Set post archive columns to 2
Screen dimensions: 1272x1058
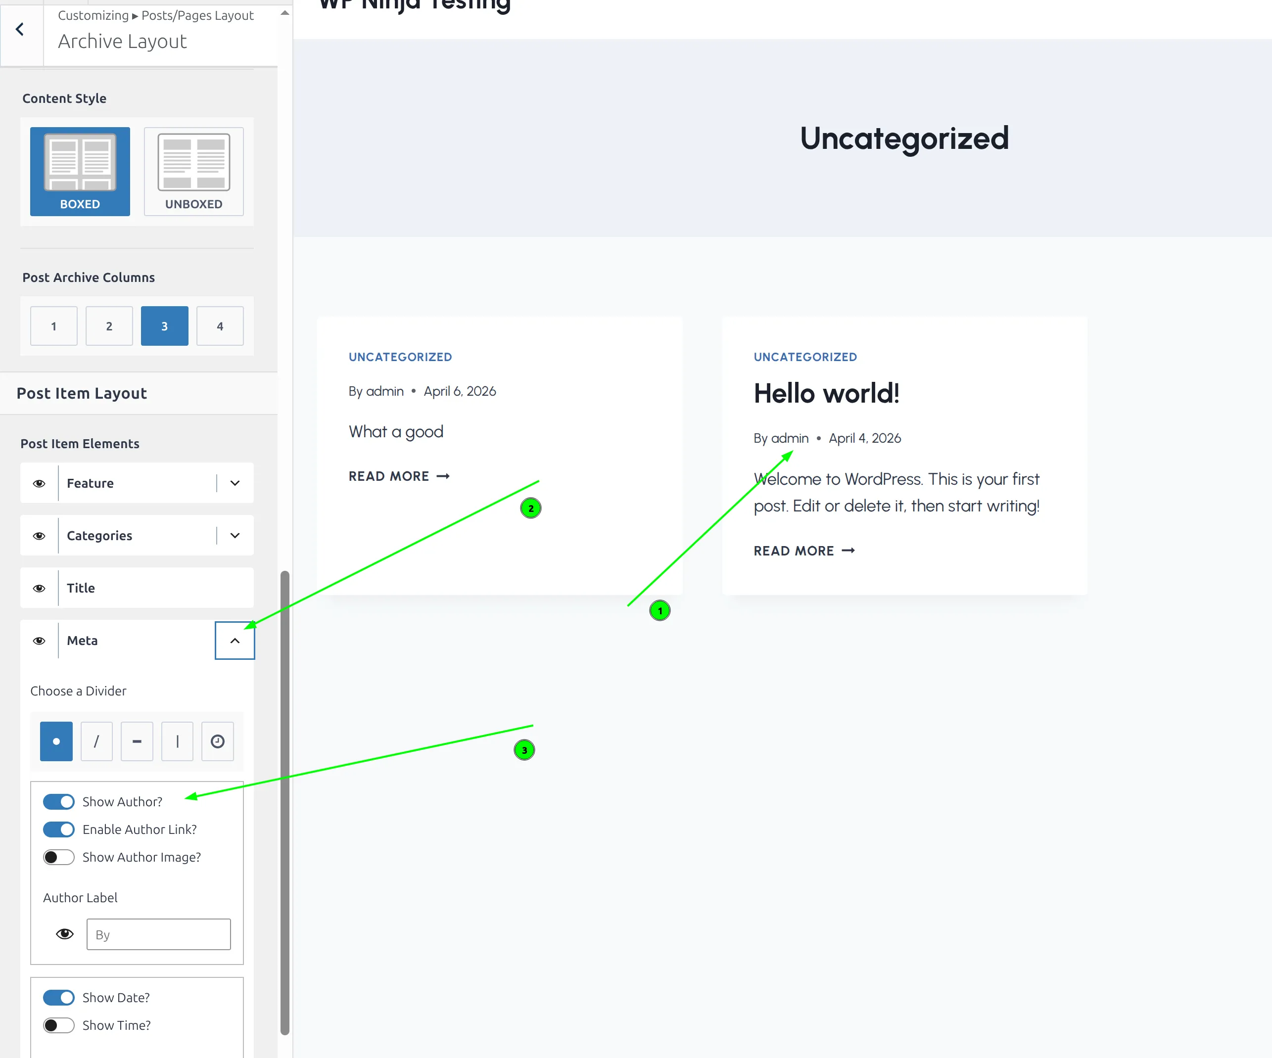[109, 326]
